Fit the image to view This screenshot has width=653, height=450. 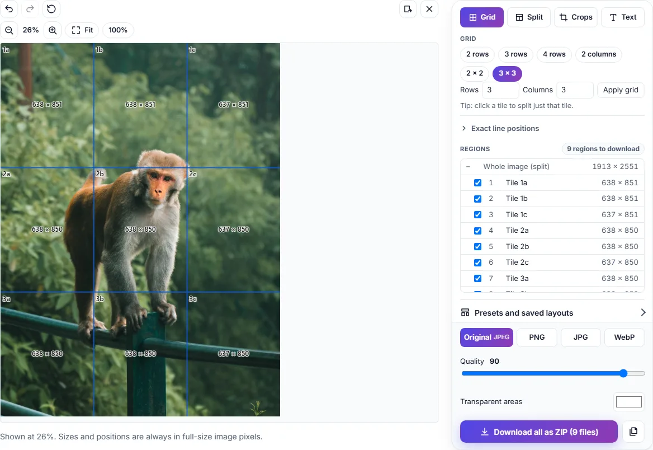tap(82, 30)
